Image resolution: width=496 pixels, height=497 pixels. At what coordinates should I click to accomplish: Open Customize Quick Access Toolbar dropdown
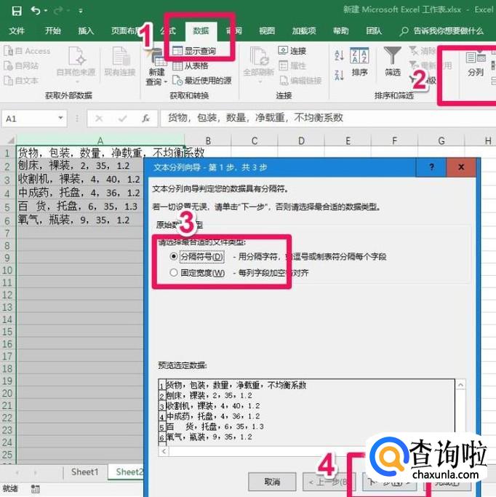click(81, 11)
